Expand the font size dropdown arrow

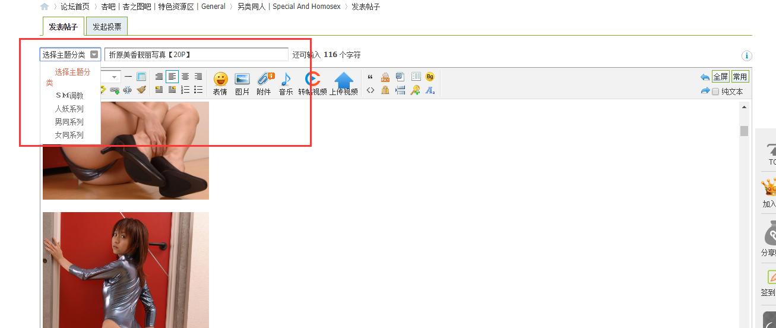pyautogui.click(x=114, y=77)
